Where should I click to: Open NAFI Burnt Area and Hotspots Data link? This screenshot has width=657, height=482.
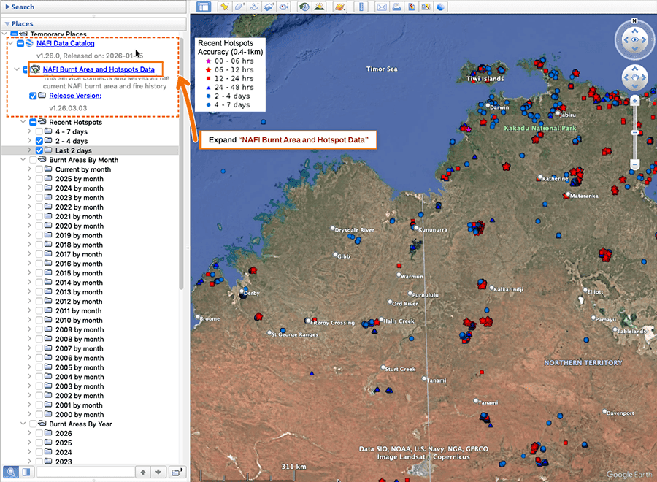coord(99,69)
